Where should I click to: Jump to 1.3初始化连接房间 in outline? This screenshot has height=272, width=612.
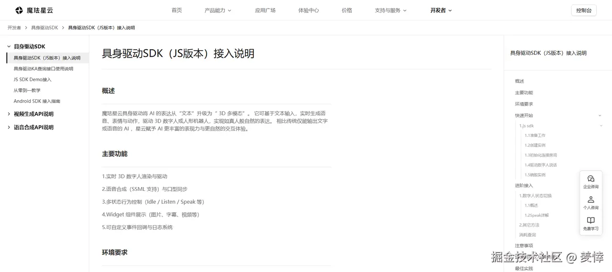click(x=540, y=155)
